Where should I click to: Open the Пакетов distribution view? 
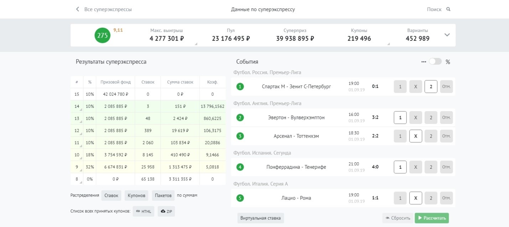163,195
